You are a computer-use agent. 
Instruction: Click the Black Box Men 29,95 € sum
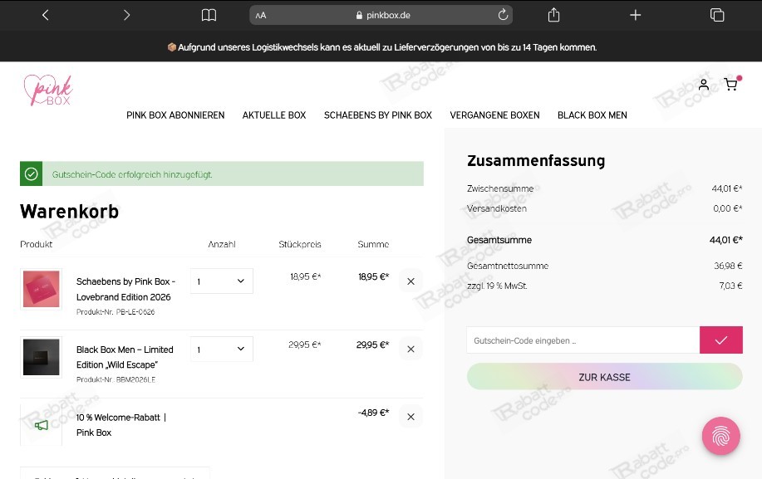pyautogui.click(x=373, y=345)
